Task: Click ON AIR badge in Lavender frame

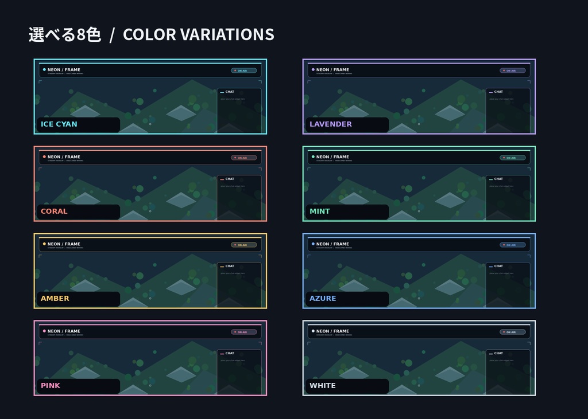Action: coord(513,71)
